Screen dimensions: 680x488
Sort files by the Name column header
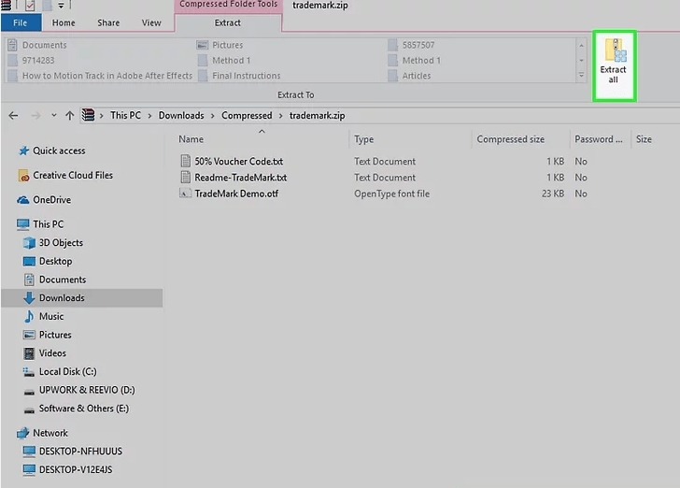pyautogui.click(x=191, y=139)
